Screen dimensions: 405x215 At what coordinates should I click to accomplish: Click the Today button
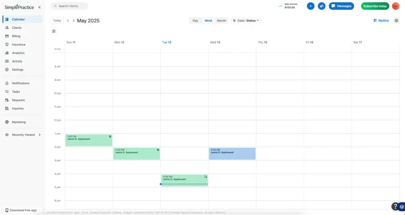(57, 21)
